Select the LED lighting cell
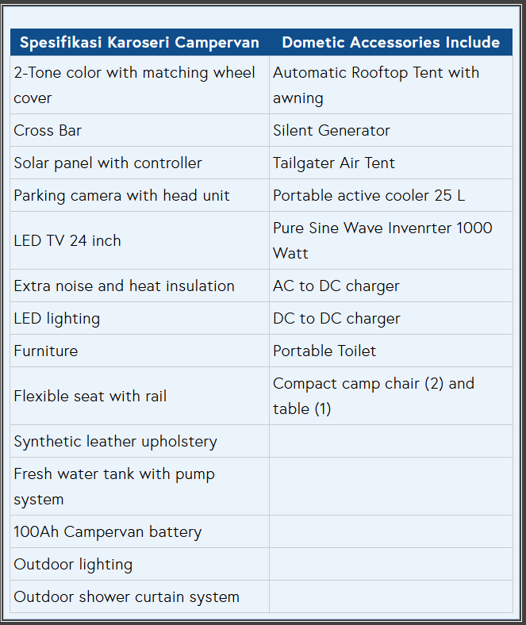The width and height of the screenshot is (526, 625). click(x=140, y=319)
